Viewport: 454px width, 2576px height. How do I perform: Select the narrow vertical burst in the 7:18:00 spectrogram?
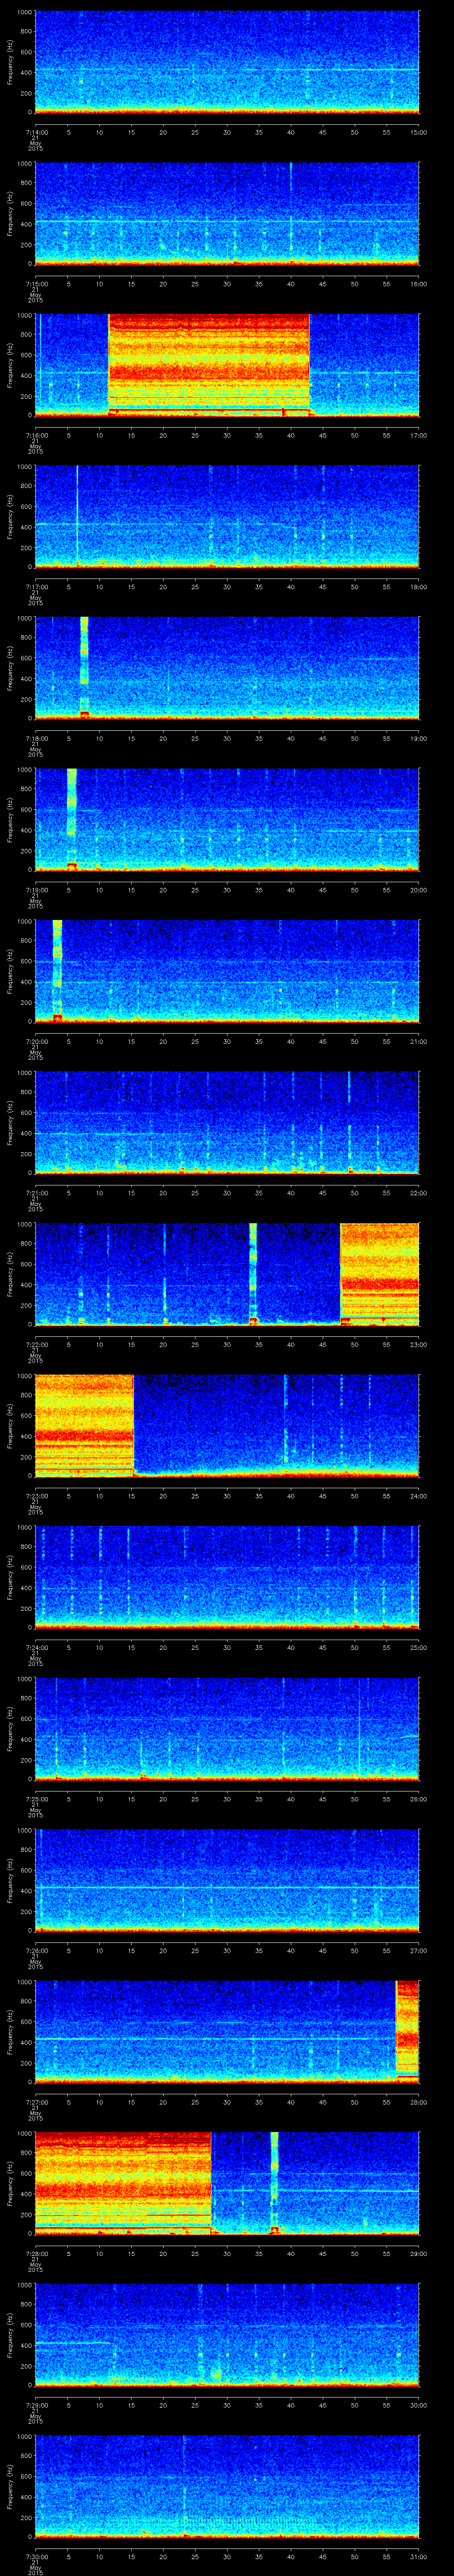click(x=84, y=667)
